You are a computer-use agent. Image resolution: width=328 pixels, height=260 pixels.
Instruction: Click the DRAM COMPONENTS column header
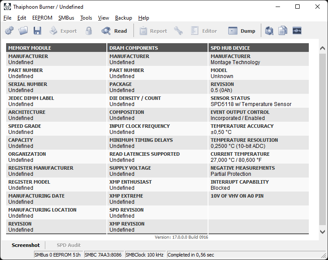(x=157, y=48)
